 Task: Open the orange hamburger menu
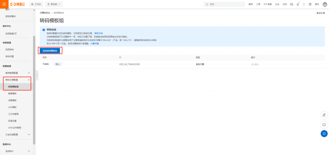[x=4, y=4]
